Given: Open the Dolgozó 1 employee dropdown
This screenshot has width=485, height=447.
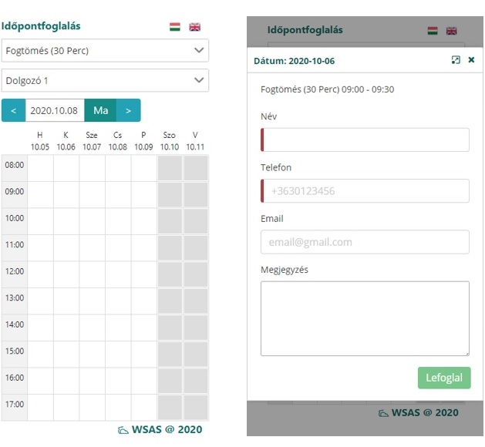Looking at the screenshot, I should pyautogui.click(x=105, y=80).
